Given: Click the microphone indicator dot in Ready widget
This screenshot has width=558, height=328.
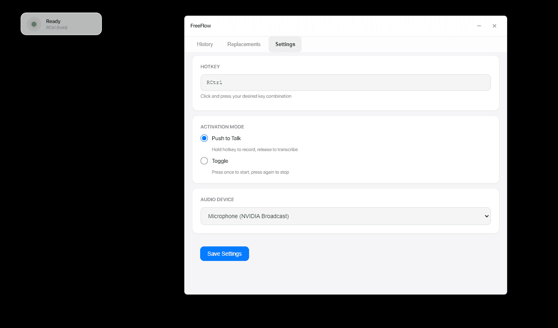Looking at the screenshot, I should (34, 24).
